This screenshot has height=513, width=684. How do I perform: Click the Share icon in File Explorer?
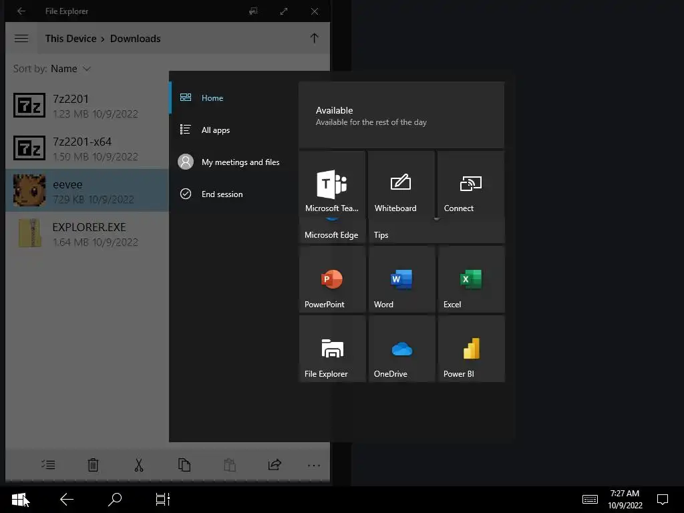coord(275,465)
